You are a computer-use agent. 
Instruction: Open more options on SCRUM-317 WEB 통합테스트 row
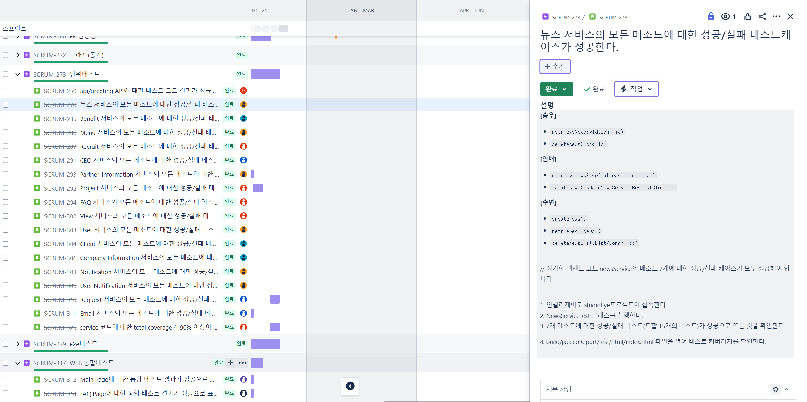tap(243, 363)
